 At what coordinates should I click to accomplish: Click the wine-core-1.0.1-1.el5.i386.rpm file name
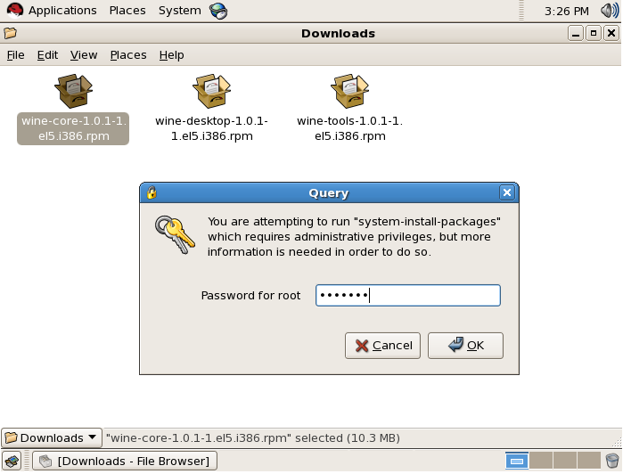73,128
